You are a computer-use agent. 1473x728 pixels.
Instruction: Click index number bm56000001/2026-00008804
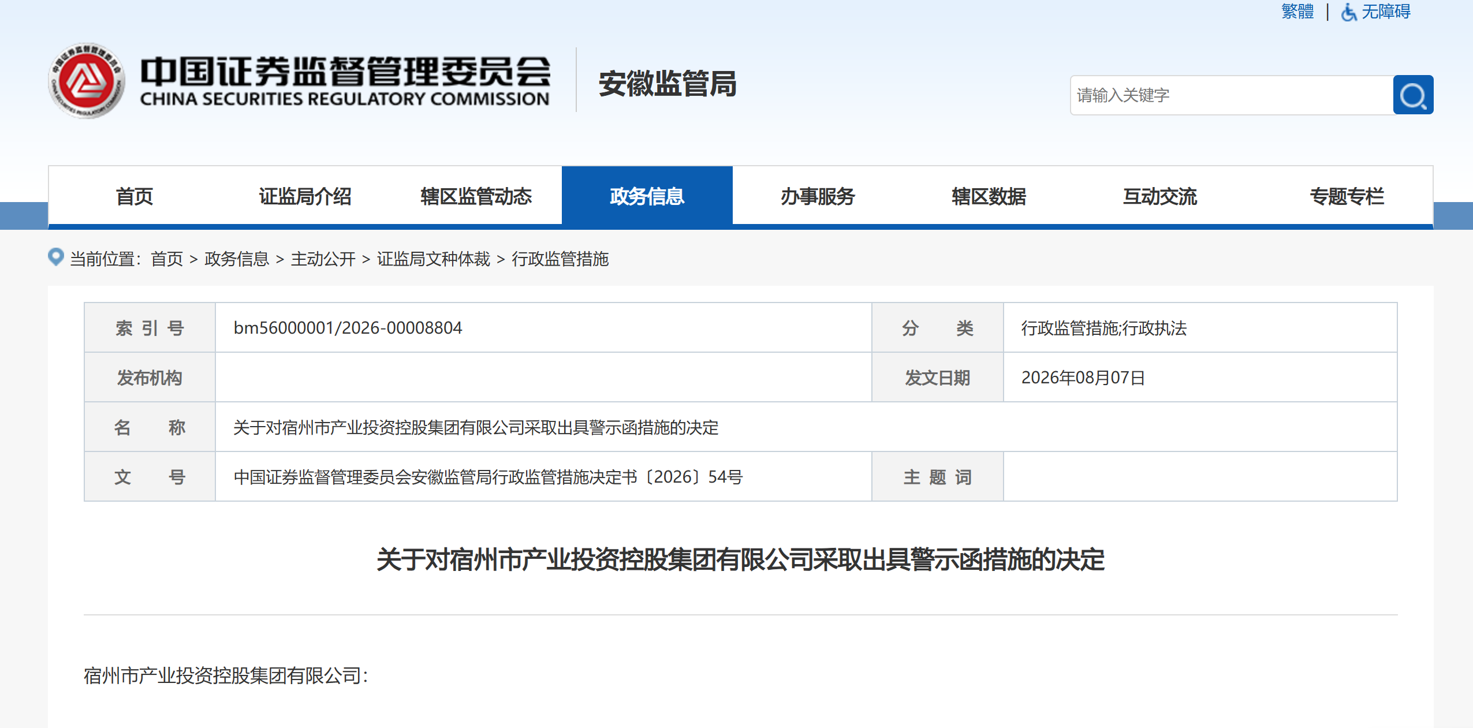(x=348, y=328)
